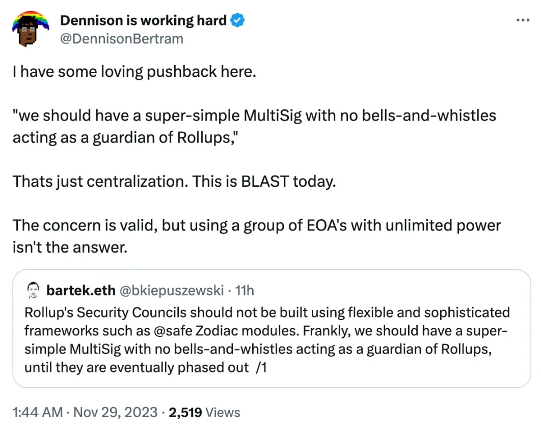Open the tweet's three-dot more menu

523,20
